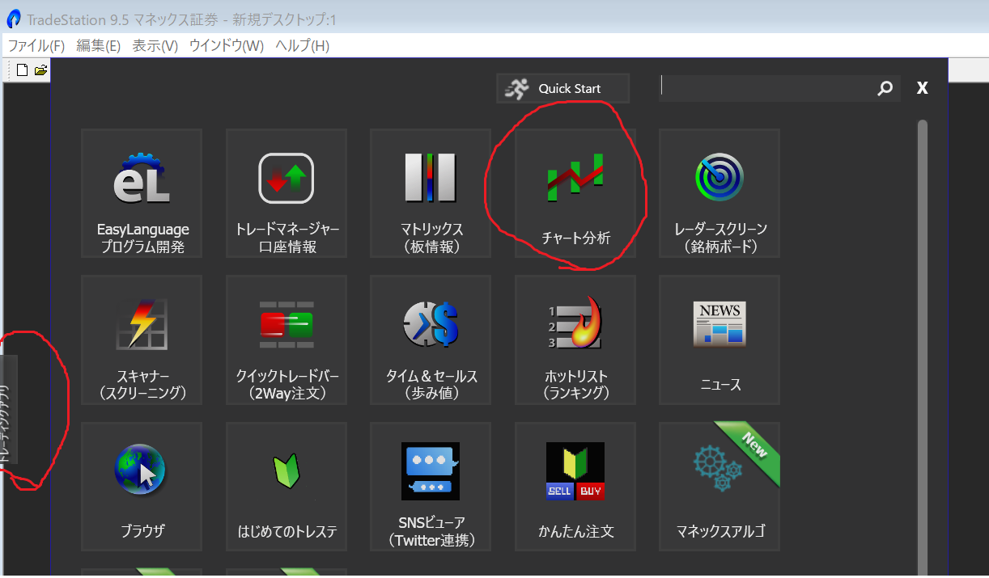Image resolution: width=989 pixels, height=578 pixels.
Task: Open the トレーディングアプリ side tab
Action: point(8,410)
